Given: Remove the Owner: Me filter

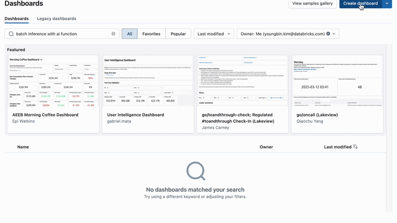Looking at the screenshot, I should click(328, 34).
